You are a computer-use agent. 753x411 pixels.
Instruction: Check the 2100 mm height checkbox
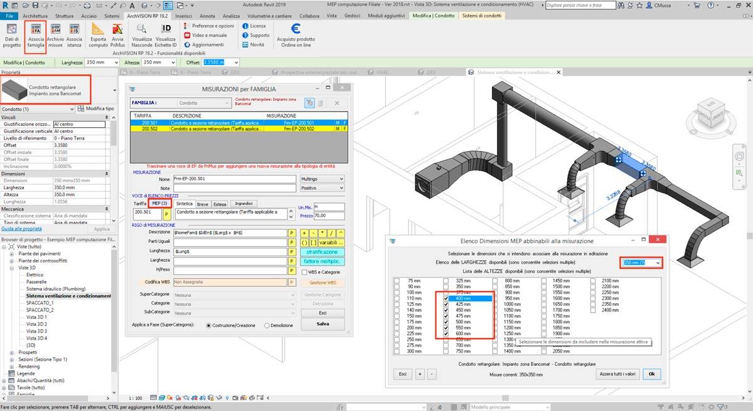593,281
